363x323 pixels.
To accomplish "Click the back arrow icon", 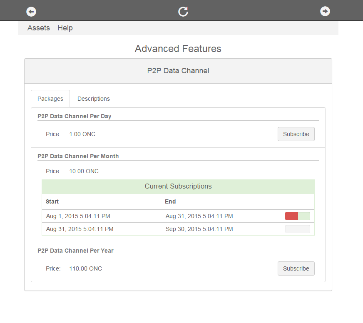I will [x=31, y=11].
